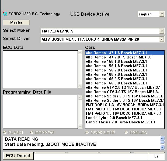Click down arrow of Programming Data File scrollbar
This screenshot has width=167, height=161.
(x=80, y=127)
